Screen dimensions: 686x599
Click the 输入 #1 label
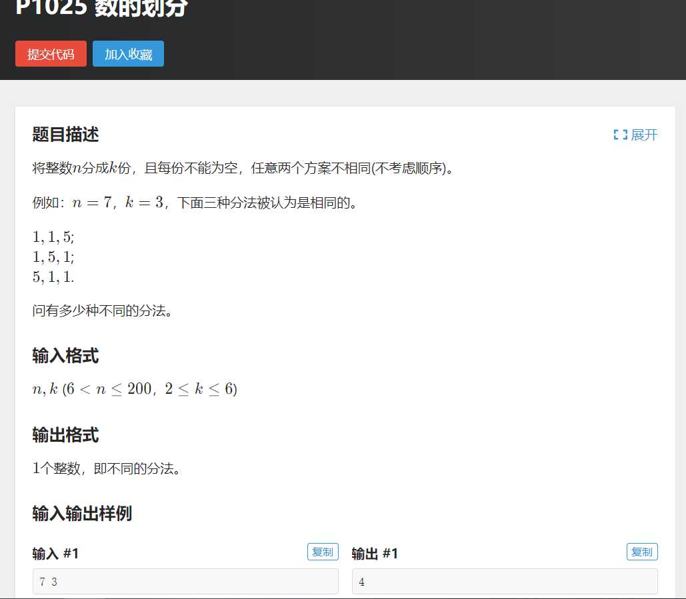(55, 554)
